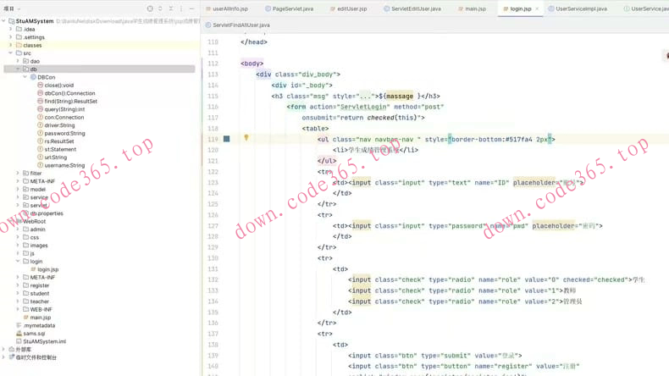
Task: Switch to the main.jsp tab
Action: click(475, 8)
